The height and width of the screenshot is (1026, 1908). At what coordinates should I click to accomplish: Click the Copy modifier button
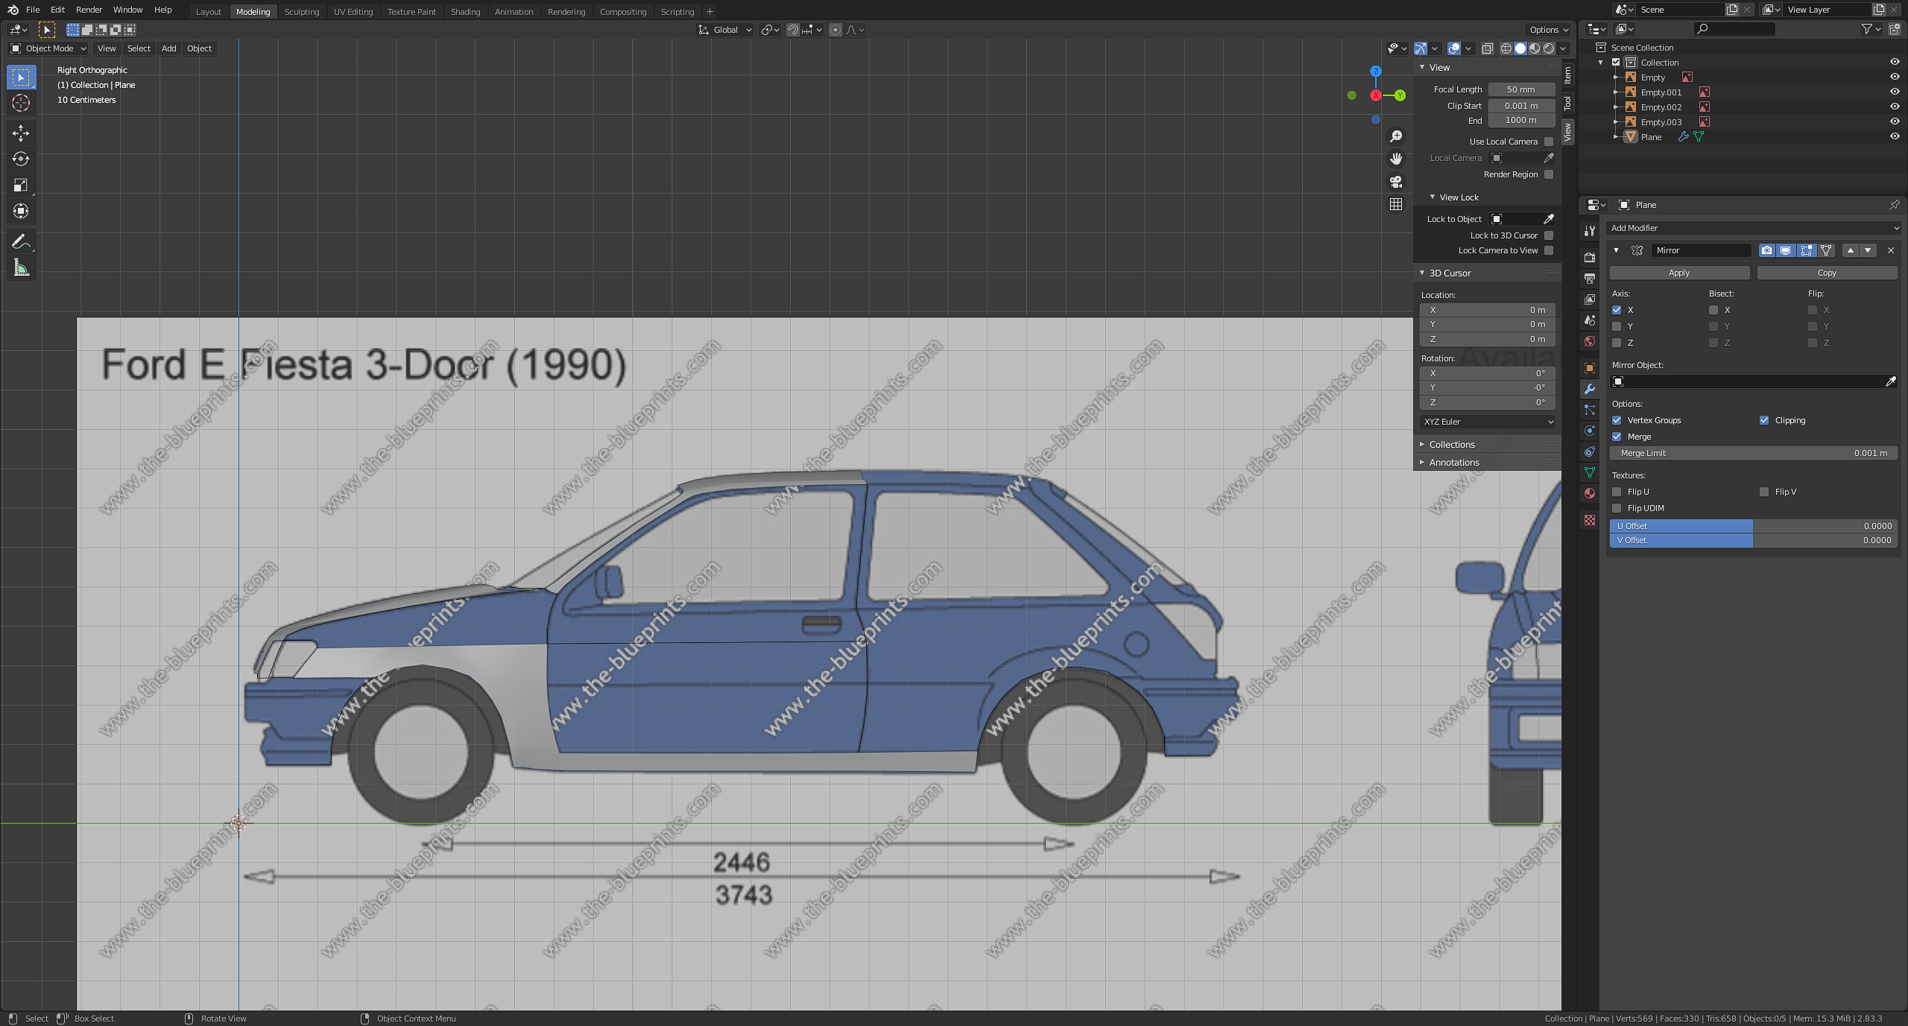[x=1826, y=273]
